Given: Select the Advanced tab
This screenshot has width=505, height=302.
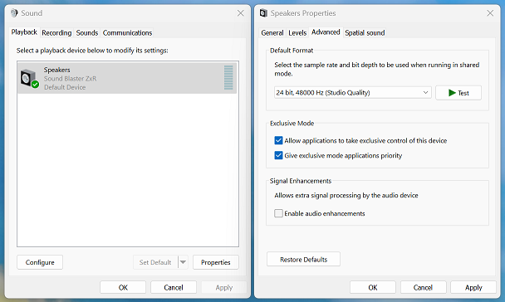Looking at the screenshot, I should click(326, 32).
